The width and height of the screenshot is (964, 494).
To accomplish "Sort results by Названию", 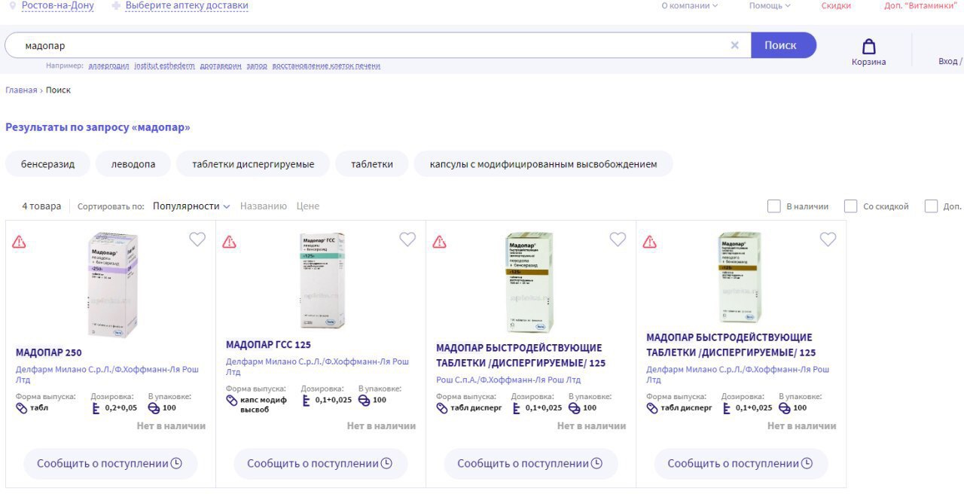I will pos(264,206).
